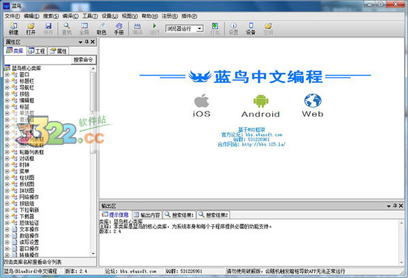Click the green 运行 (Run) arrow
Image resolution: width=408 pixels, height=278 pixels.
pos(154,26)
